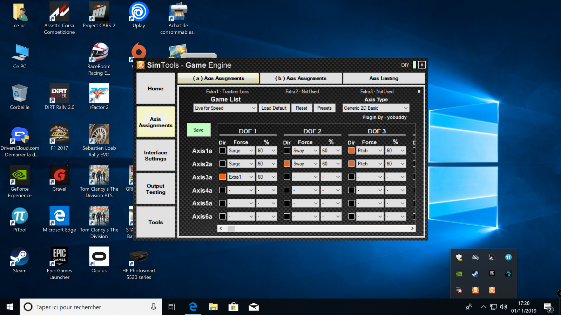Image resolution: width=561 pixels, height=315 pixels.
Task: Go to Home section in SimTools
Action: click(156, 88)
